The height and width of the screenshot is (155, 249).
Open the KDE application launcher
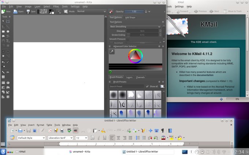point(3,151)
